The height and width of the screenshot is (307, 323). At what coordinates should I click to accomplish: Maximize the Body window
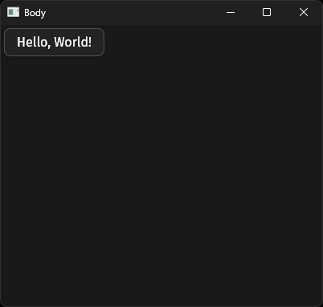pos(267,12)
